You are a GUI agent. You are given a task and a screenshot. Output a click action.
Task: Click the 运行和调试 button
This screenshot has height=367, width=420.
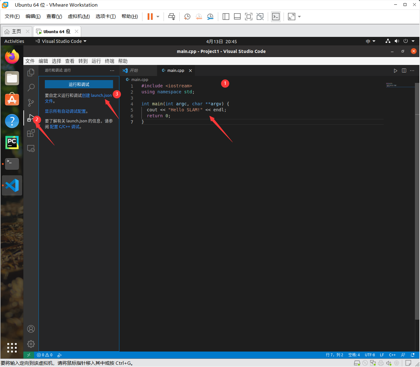tap(79, 84)
